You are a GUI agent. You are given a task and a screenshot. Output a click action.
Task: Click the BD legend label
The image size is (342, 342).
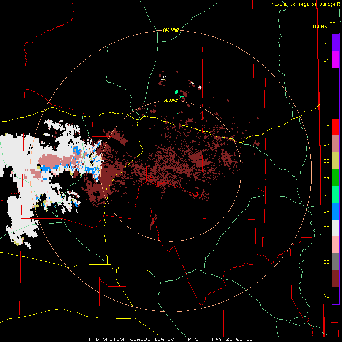point(326,161)
